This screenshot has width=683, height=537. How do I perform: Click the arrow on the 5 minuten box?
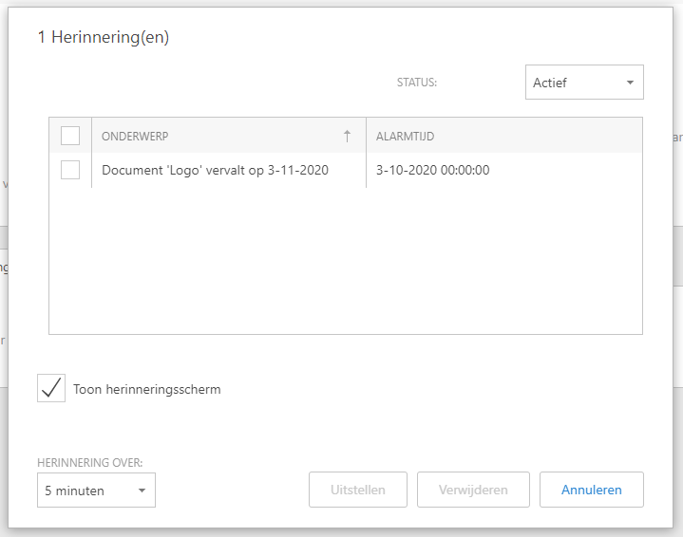[142, 491]
